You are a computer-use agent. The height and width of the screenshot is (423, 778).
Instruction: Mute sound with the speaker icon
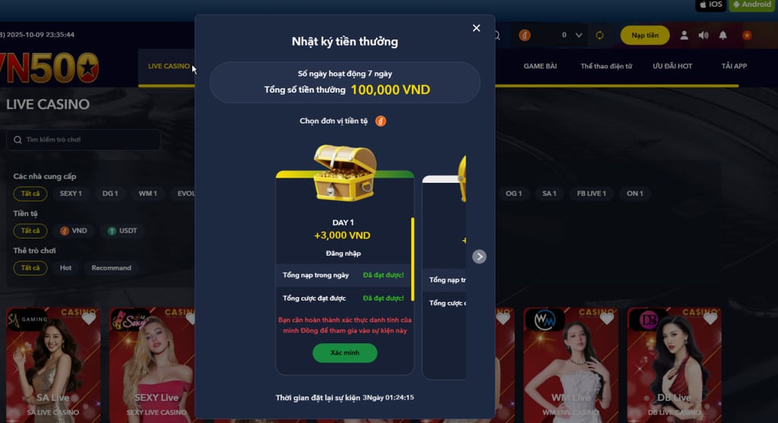pos(703,35)
